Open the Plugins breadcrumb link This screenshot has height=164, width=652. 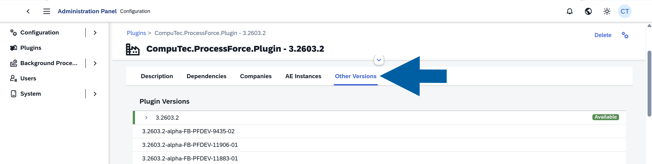[136, 33]
